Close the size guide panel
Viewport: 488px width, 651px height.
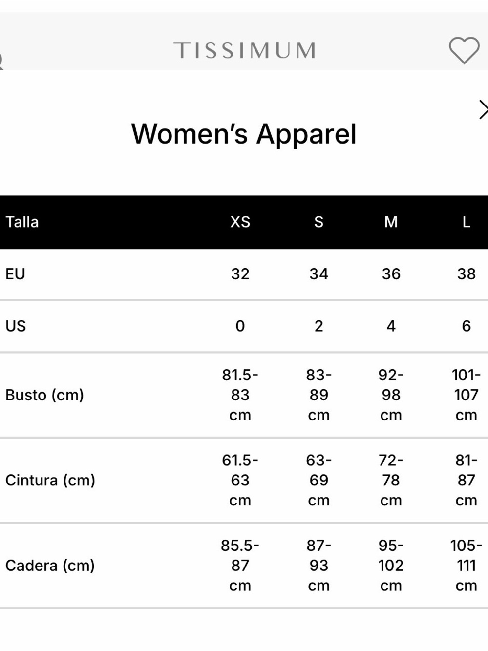483,109
